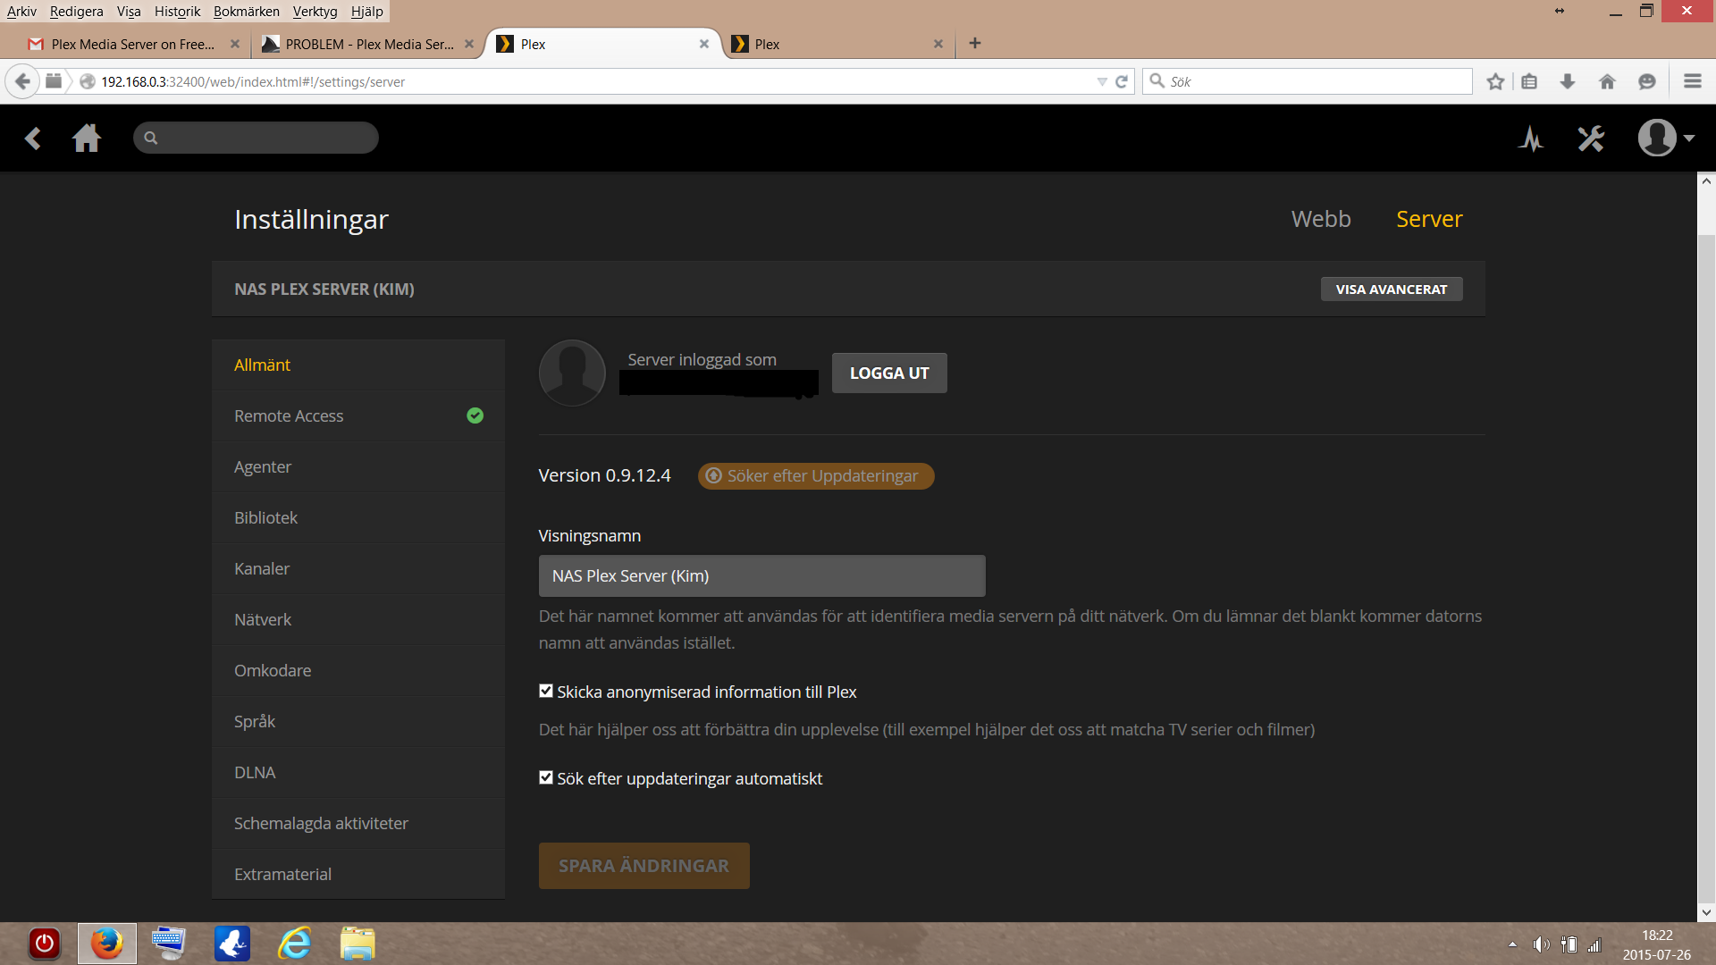This screenshot has height=965, width=1716.
Task: Open Allmänt settings section
Action: click(358, 365)
